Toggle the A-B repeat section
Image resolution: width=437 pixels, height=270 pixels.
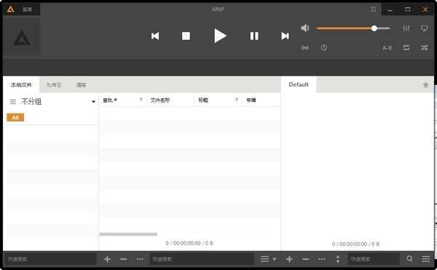coord(387,48)
